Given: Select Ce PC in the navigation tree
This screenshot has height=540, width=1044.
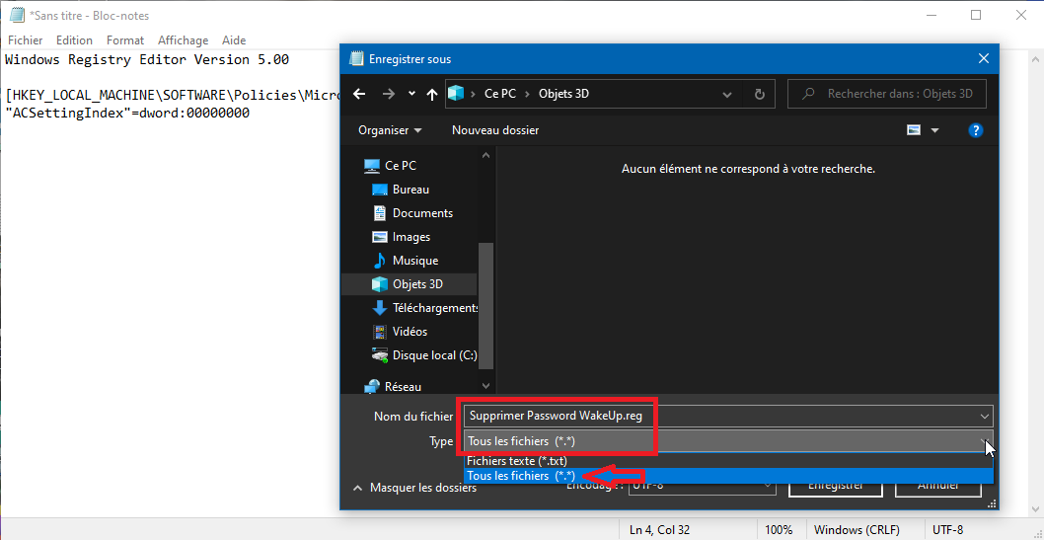Looking at the screenshot, I should [401, 166].
